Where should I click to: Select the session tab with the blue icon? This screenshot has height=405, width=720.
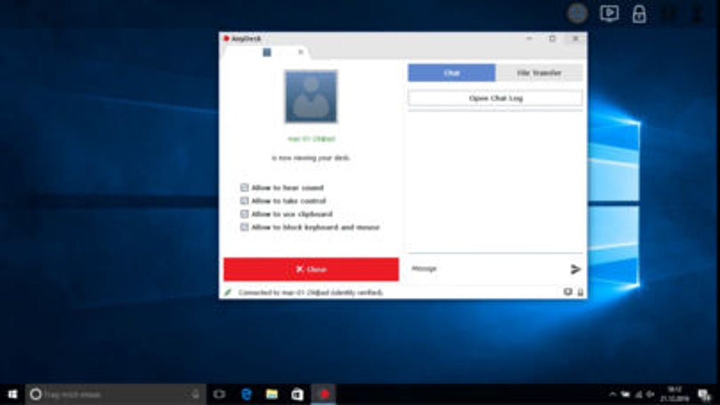pos(267,52)
